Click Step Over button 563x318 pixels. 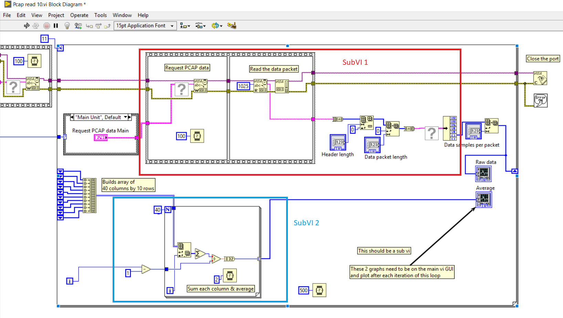98,26
